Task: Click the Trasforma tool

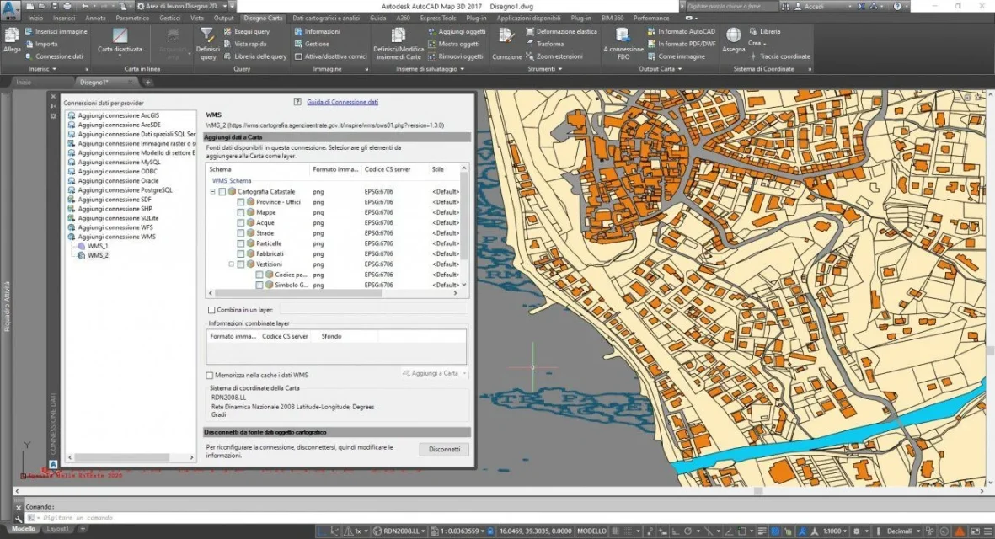Action: point(544,44)
